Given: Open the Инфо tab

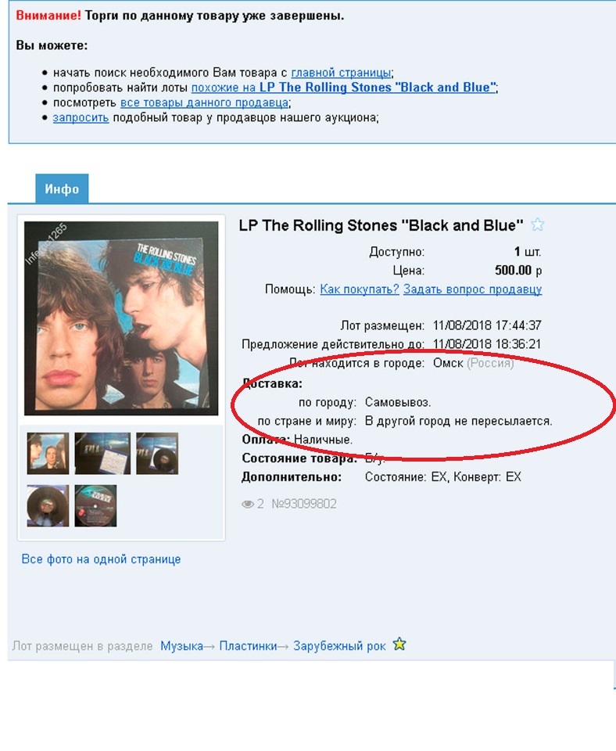Looking at the screenshot, I should coord(62,189).
